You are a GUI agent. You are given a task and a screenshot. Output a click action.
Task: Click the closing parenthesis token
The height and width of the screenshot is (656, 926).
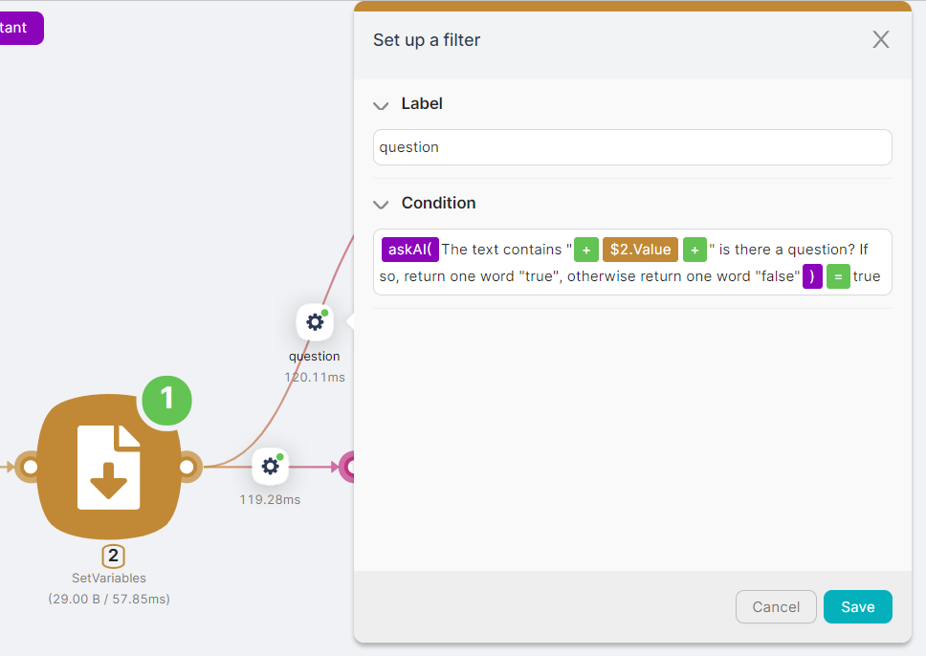[812, 277]
